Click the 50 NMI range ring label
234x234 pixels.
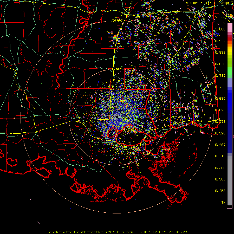click(x=117, y=69)
